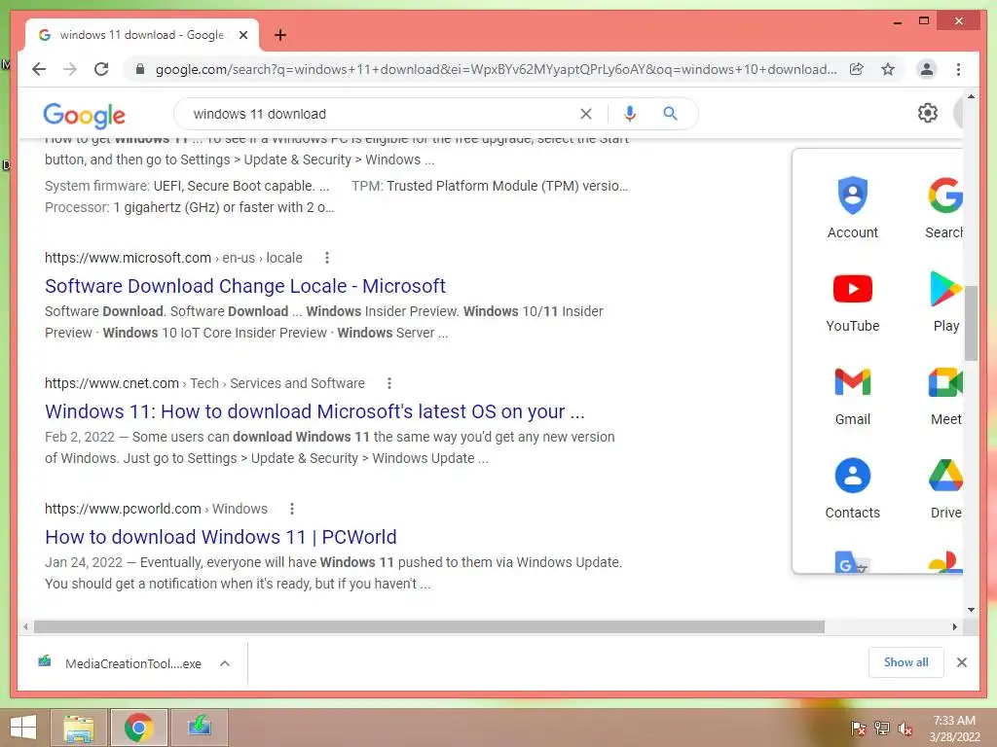Start a voice search with microphone
The height and width of the screenshot is (747, 997).
(630, 114)
